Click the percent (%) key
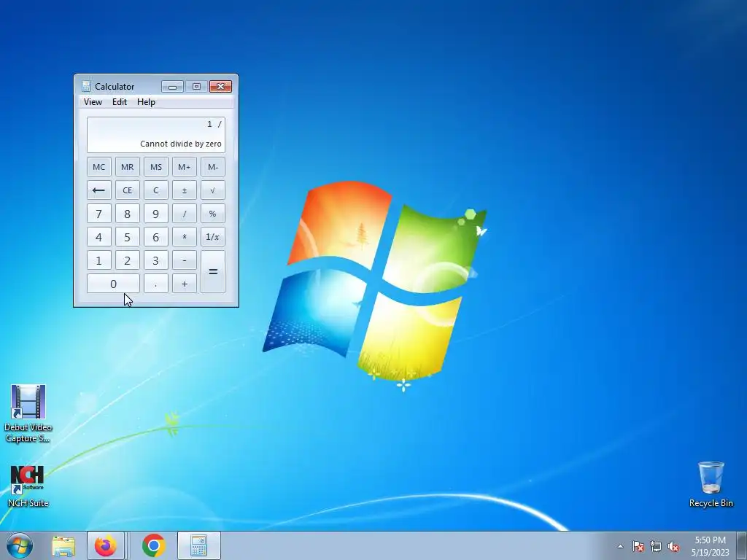 pyautogui.click(x=213, y=214)
